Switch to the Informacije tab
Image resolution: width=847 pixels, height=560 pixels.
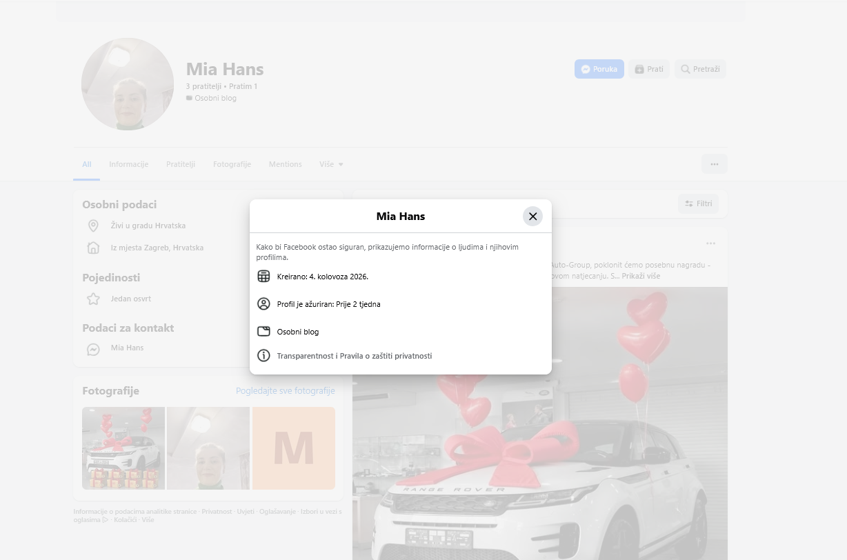128,164
